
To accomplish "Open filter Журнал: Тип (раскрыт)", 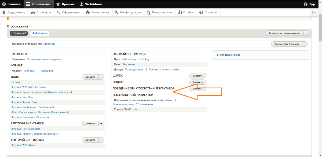I will click(25, 129).
